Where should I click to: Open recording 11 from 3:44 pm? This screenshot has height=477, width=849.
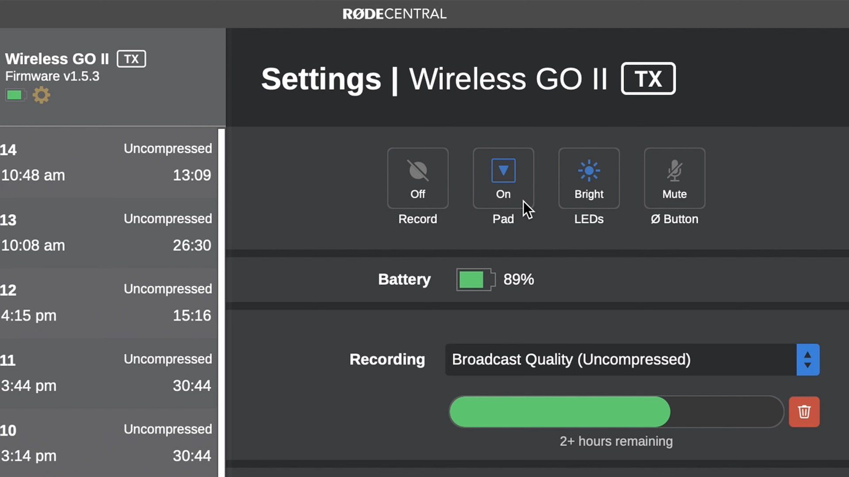pos(108,373)
